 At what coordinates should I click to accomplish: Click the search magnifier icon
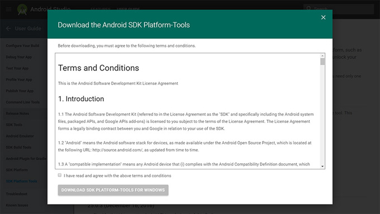click(x=308, y=8)
